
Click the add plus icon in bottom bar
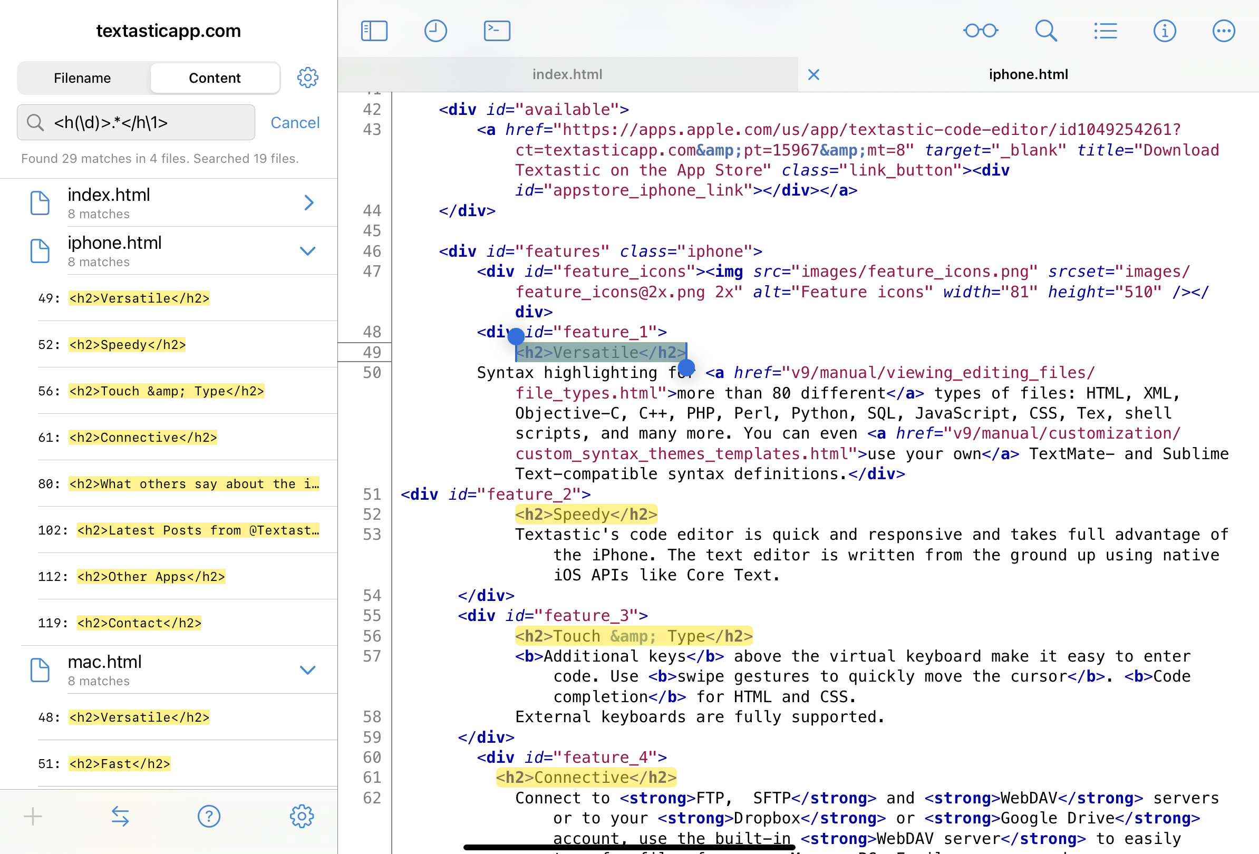[33, 816]
